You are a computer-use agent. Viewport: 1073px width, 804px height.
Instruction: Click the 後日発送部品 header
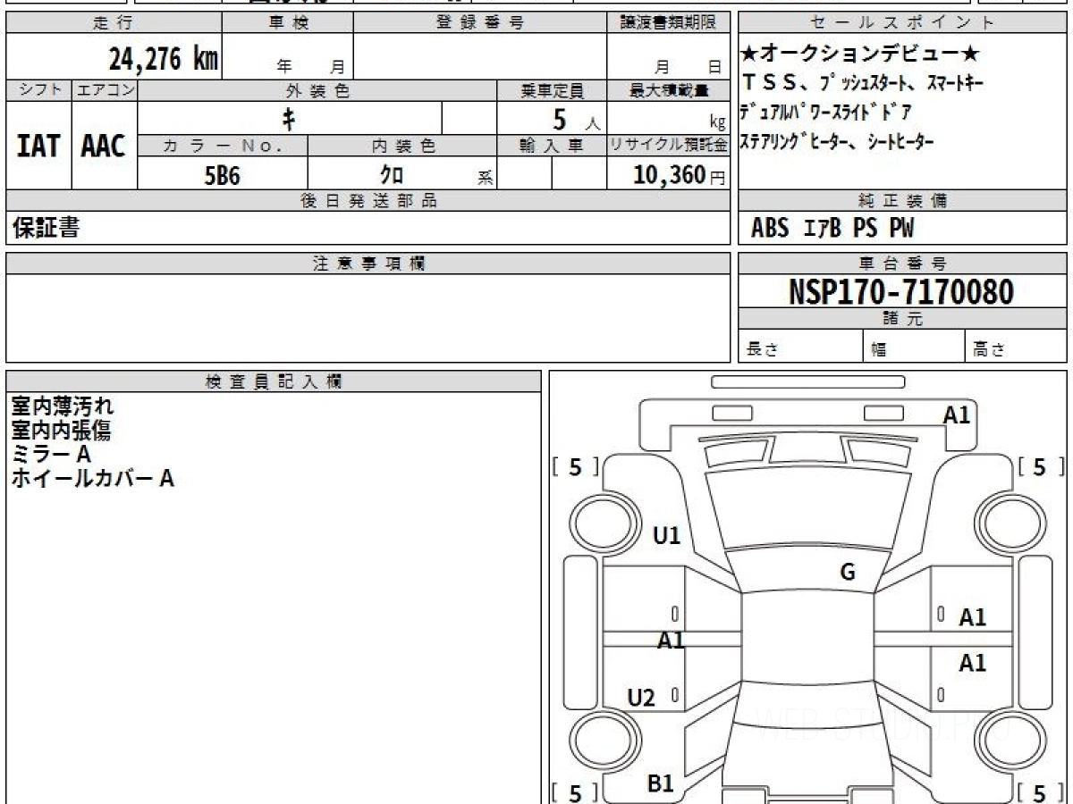tap(368, 201)
